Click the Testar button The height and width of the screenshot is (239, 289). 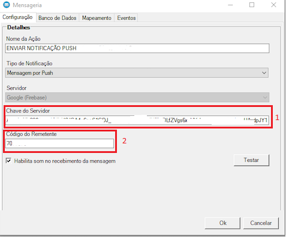click(251, 160)
